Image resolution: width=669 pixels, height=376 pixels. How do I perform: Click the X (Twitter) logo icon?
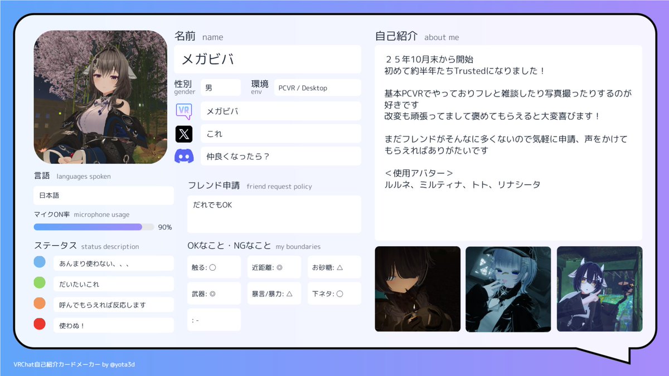coord(184,134)
